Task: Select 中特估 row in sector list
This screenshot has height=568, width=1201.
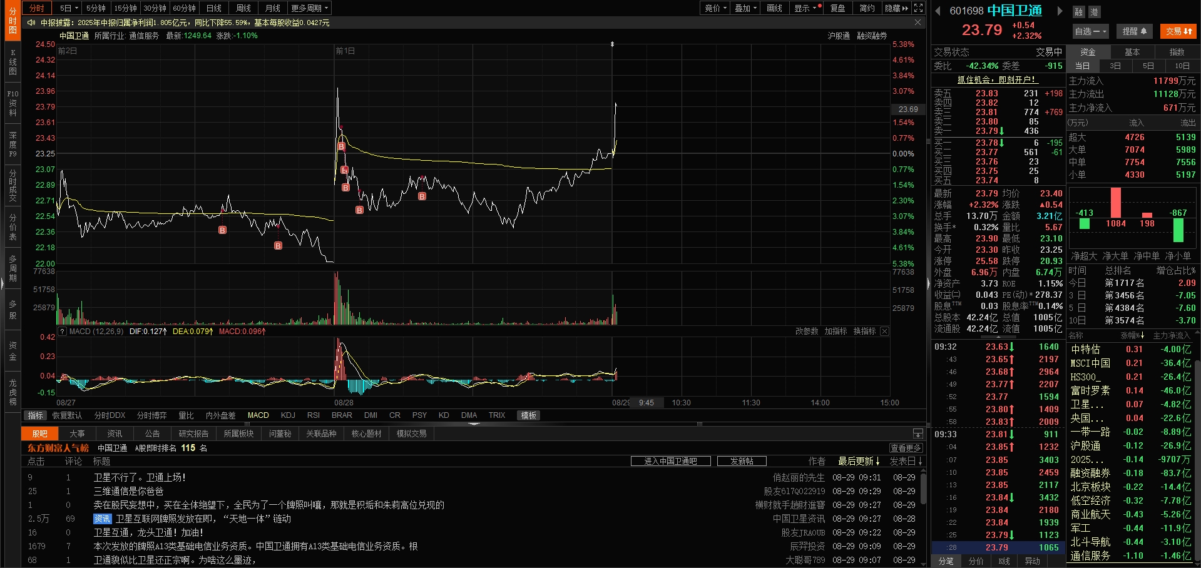Action: click(1130, 349)
